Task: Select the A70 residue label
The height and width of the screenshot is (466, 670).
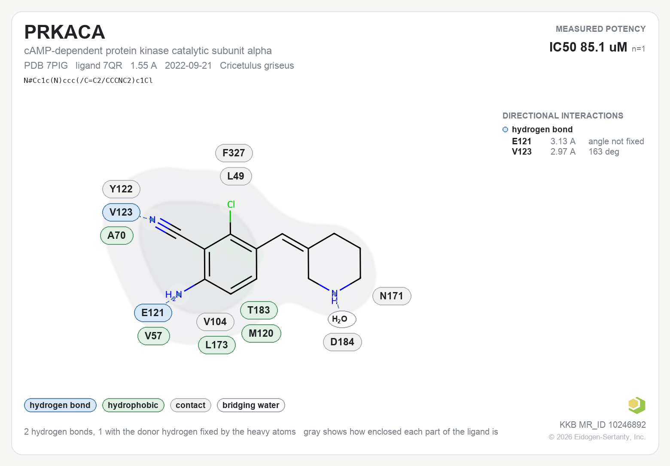Action: [117, 235]
